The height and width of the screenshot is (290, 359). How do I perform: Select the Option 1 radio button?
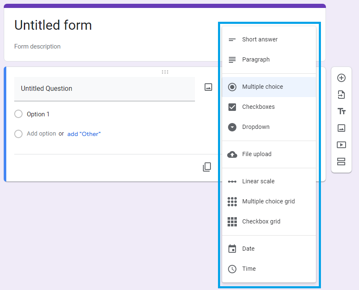[18, 114]
